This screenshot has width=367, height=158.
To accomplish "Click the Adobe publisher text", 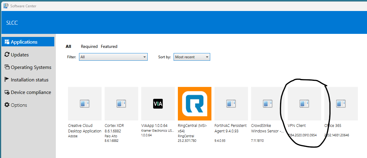I will (x=73, y=136).
